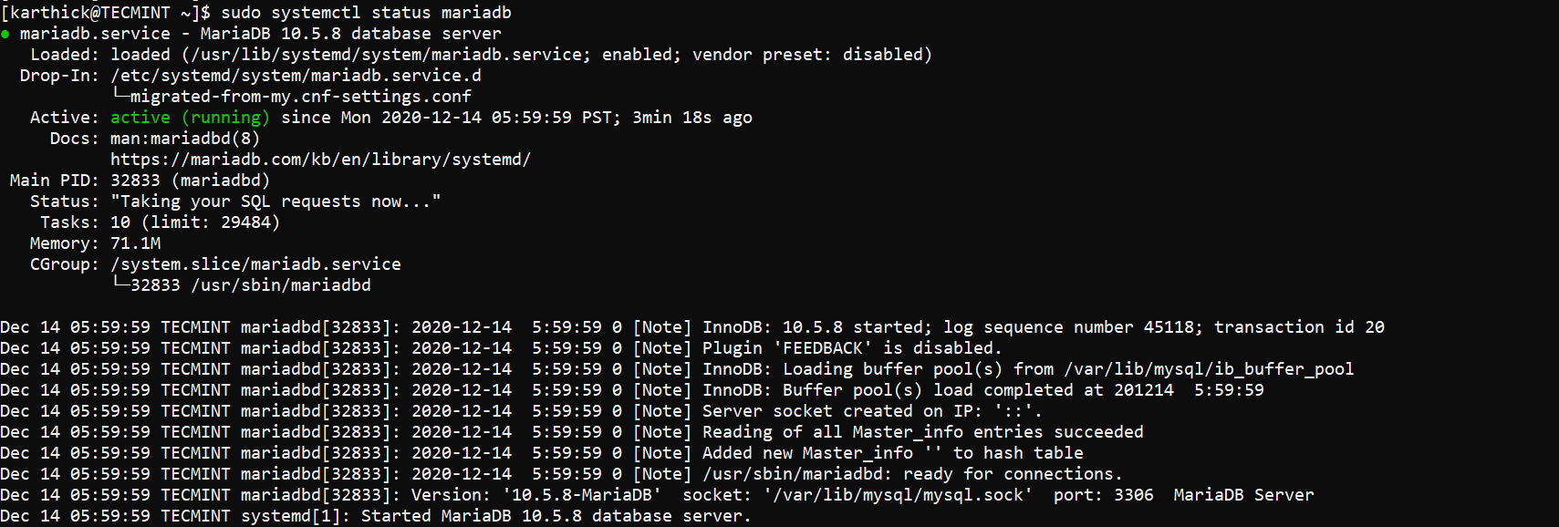Click the typed command "sudo systemctl status mariadb"
The height and width of the screenshot is (527, 1559).
click(366, 13)
